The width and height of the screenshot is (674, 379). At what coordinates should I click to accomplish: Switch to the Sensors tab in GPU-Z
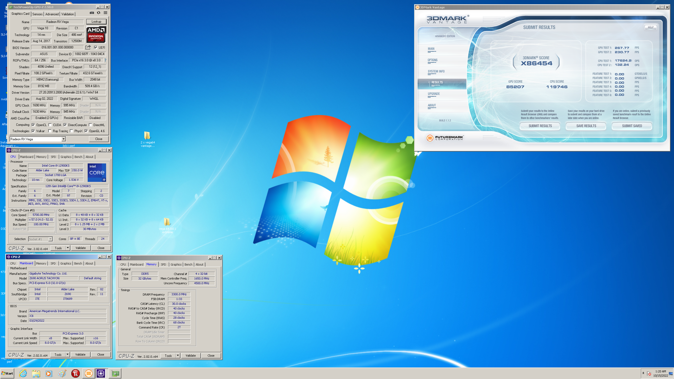37,14
